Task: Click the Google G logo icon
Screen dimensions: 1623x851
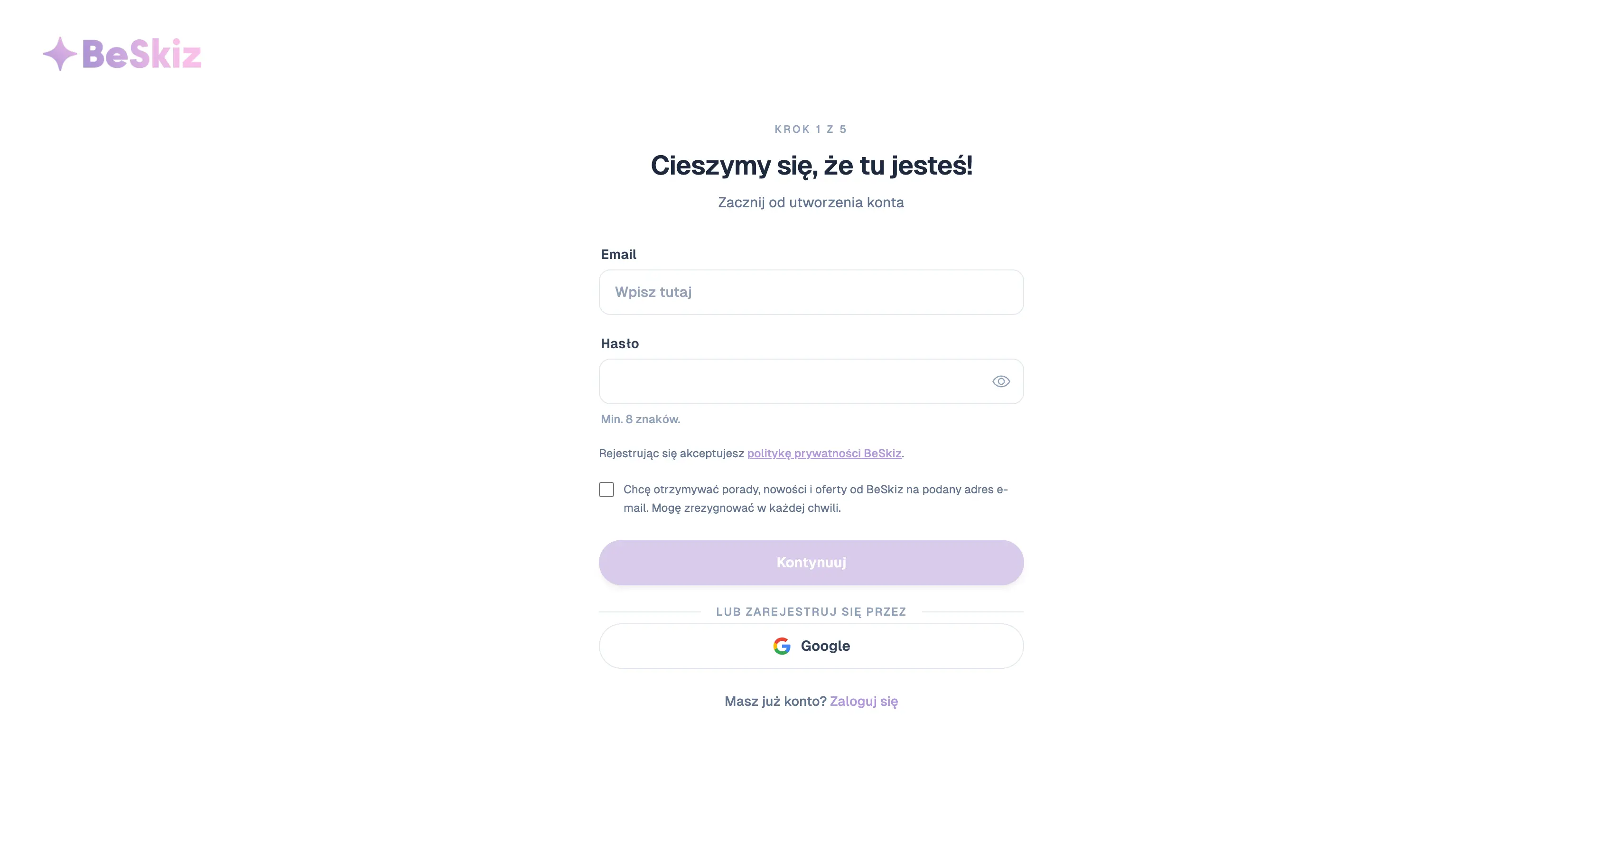Action: [x=781, y=646]
